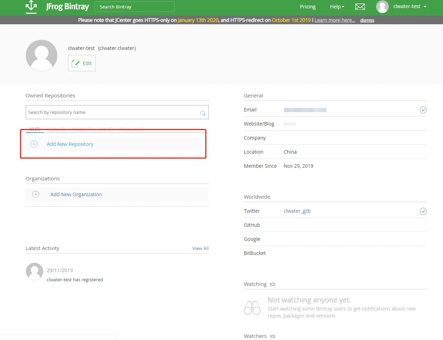Select the 'Premium (0)' repositories tab
The height and width of the screenshot is (340, 443).
pos(132,129)
